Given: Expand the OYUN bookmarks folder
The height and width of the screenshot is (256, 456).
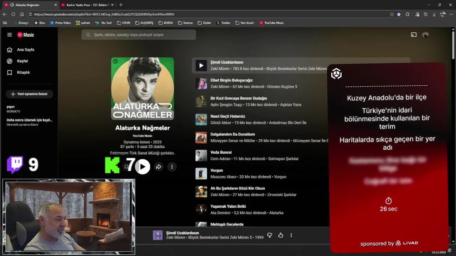Looking at the screenshot, I should pyautogui.click(x=123, y=23).
